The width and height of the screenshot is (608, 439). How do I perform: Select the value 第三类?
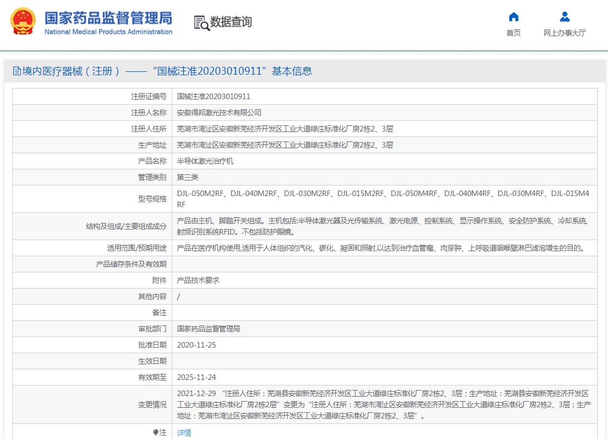[188, 178]
